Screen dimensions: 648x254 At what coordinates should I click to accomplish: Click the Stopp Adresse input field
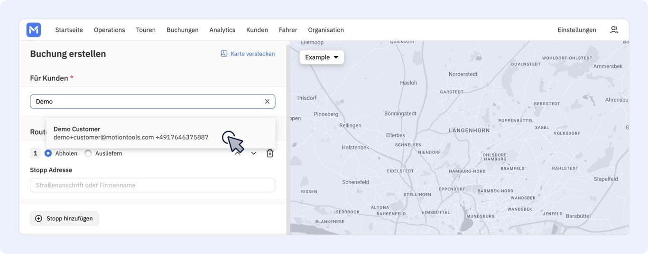pos(153,185)
